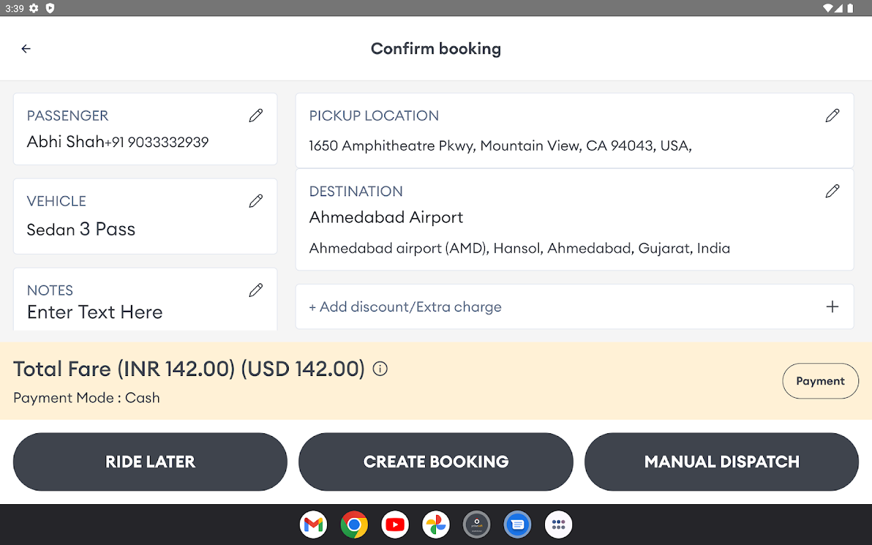The height and width of the screenshot is (545, 872).
Task: Tap the RIDE LATER button
Action: pos(150,462)
